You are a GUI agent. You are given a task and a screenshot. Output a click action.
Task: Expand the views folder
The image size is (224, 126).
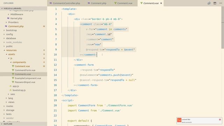pos(11,102)
